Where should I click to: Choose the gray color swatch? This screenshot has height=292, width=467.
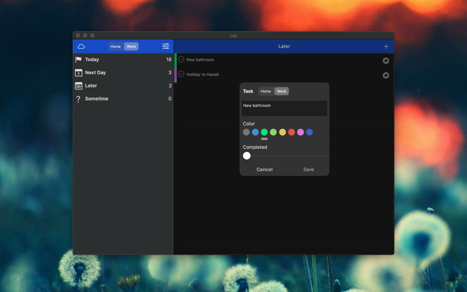pyautogui.click(x=246, y=132)
